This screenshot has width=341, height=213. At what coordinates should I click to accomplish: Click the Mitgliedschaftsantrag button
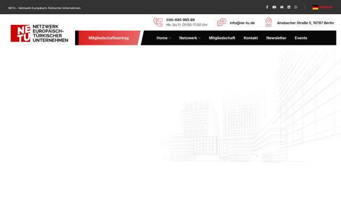(x=109, y=38)
